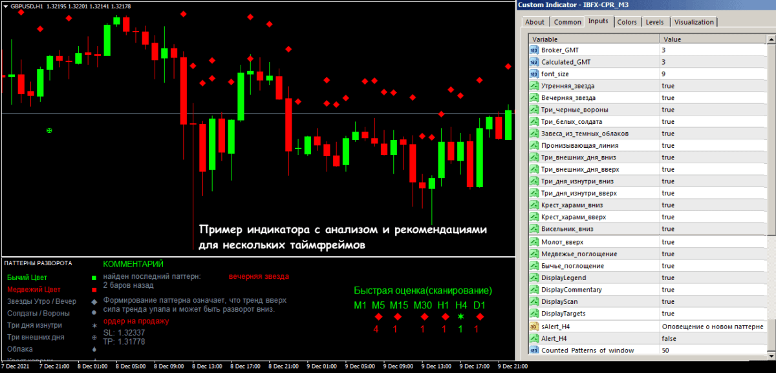Click the green crosshair marker on chart

pyautogui.click(x=50, y=131)
